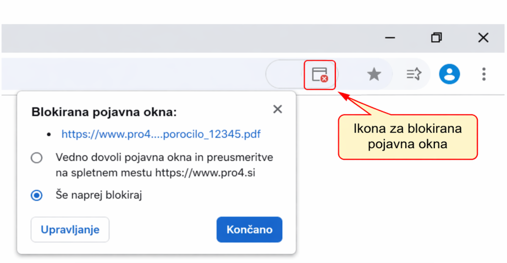Image resolution: width=507 pixels, height=263 pixels.
Task: Click the 'Upravljanje' button
Action: (x=70, y=230)
